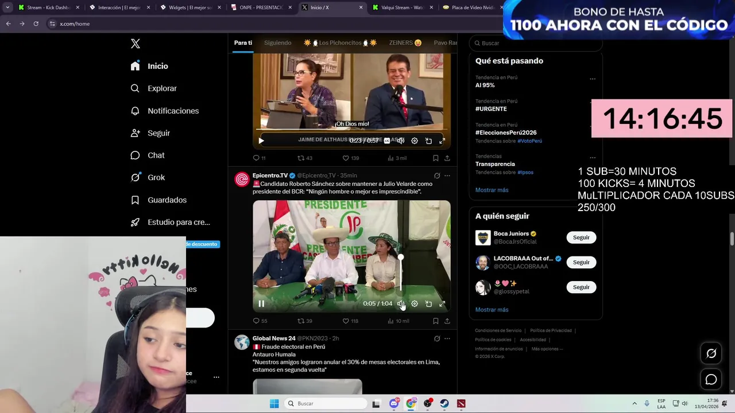Open Discord from the taskbar
Viewport: 735px width, 413px height.
(x=394, y=404)
